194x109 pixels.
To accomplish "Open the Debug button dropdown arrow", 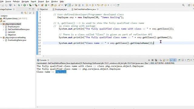I will pos(22,5).
